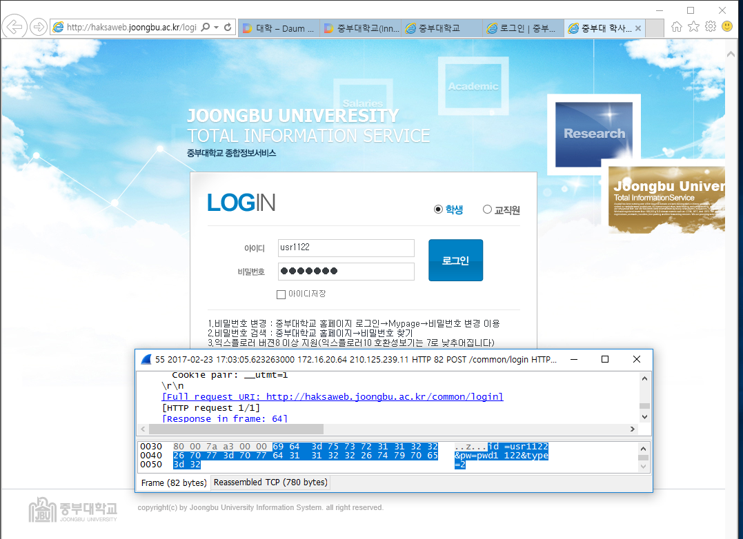Select the 'Cookie pair: __utmt=1' line
This screenshot has width=743, height=539.
point(229,375)
